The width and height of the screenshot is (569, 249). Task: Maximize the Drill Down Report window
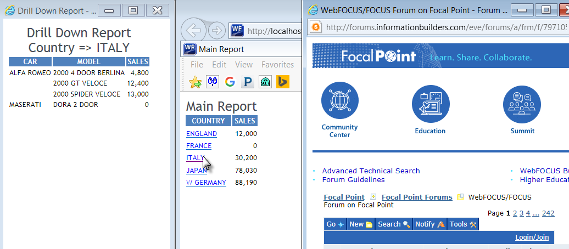click(133, 10)
